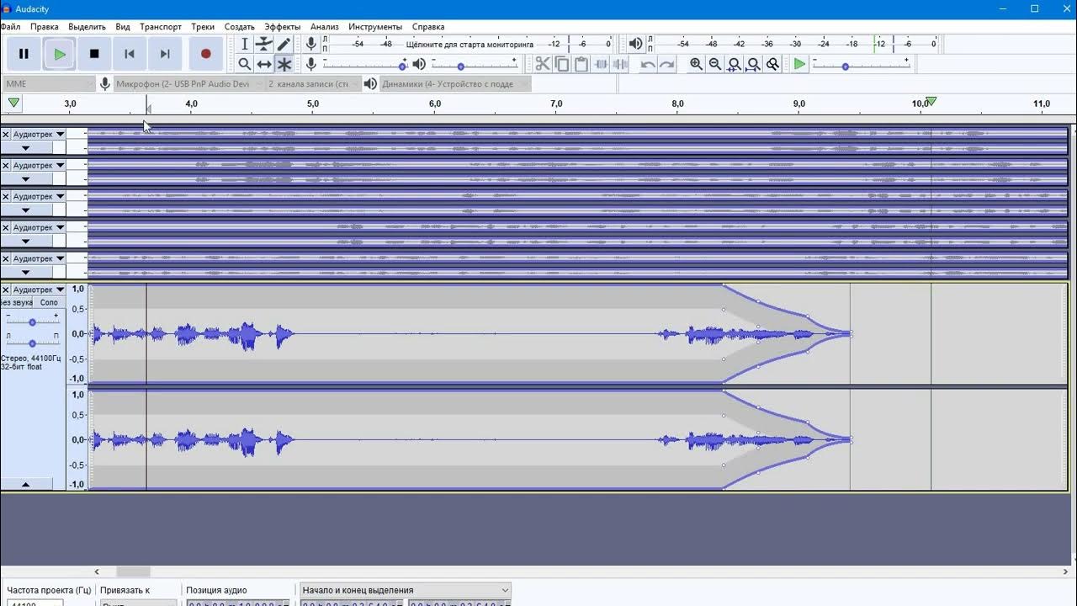Expand the topmost collapsed track
Image resolution: width=1077 pixels, height=606 pixels.
[25, 148]
